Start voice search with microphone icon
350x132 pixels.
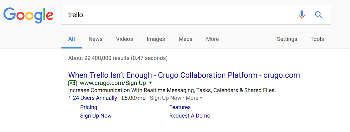click(302, 15)
